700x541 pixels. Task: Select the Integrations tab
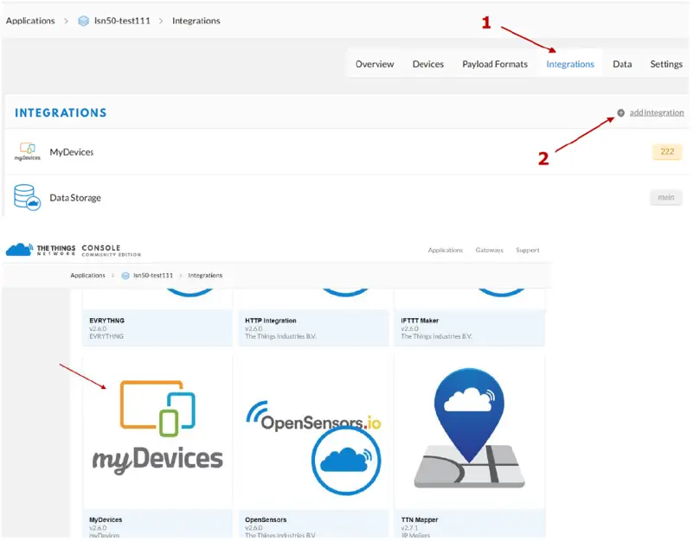(570, 64)
